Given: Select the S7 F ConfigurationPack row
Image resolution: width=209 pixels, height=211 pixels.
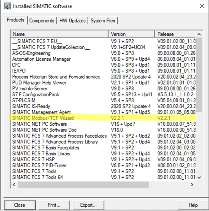Looking at the screenshot, I should pos(103,95).
